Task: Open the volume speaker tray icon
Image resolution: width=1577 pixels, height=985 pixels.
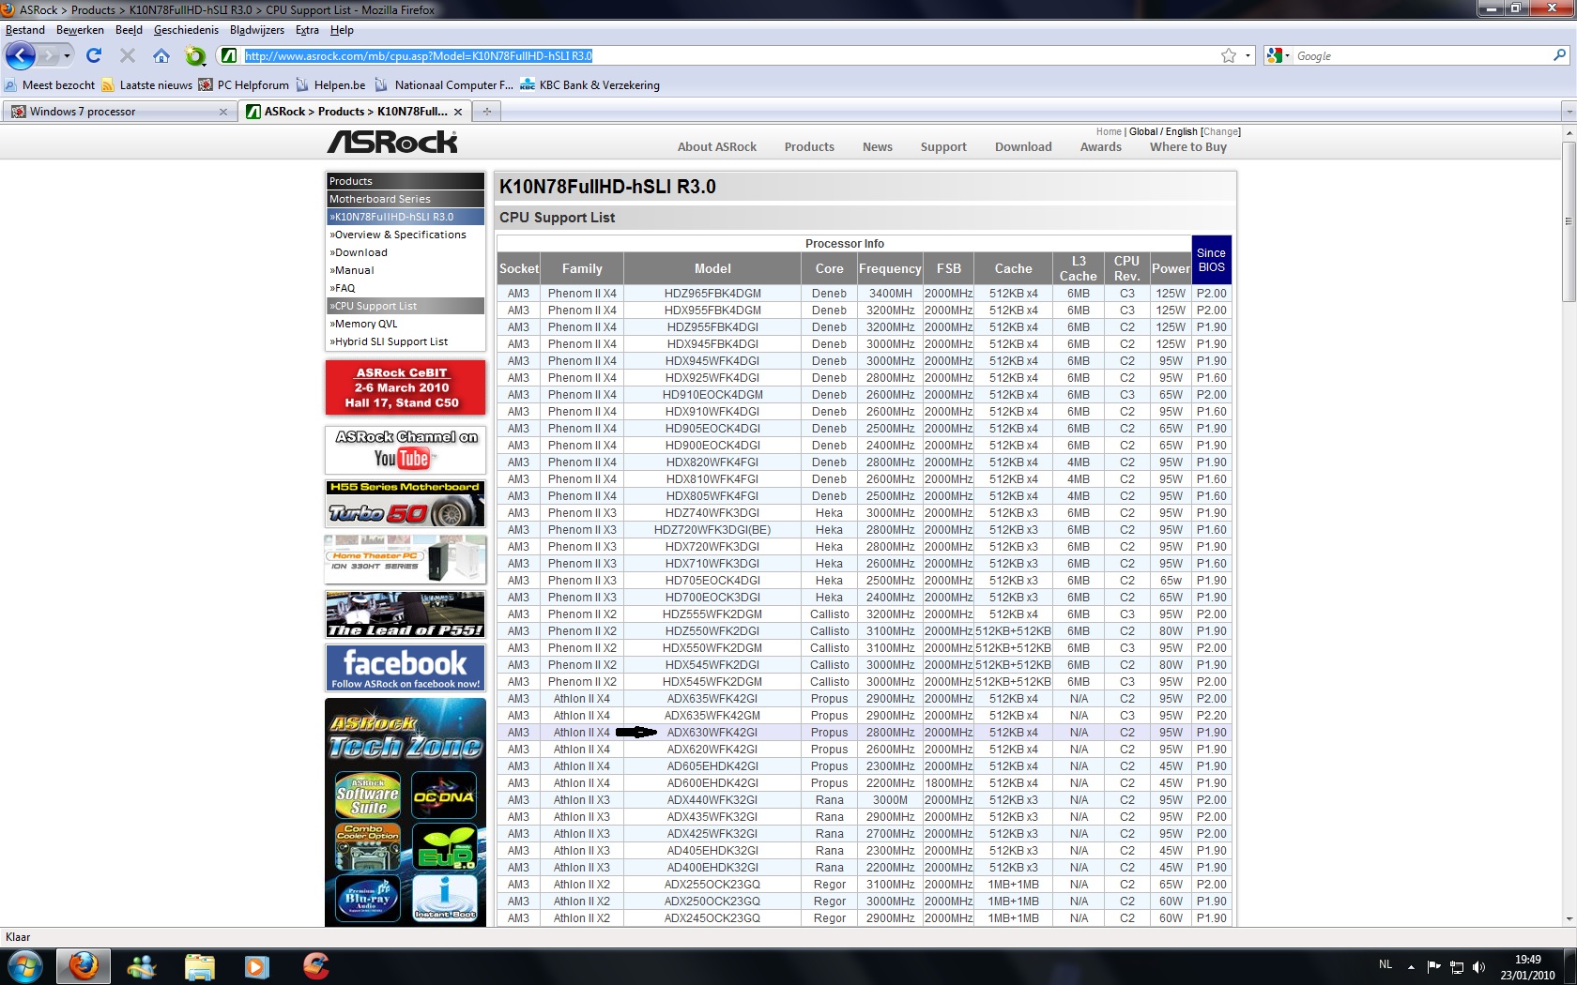Action: pyautogui.click(x=1479, y=966)
